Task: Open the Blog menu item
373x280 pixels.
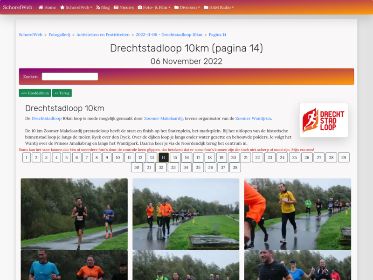Action: [x=103, y=7]
